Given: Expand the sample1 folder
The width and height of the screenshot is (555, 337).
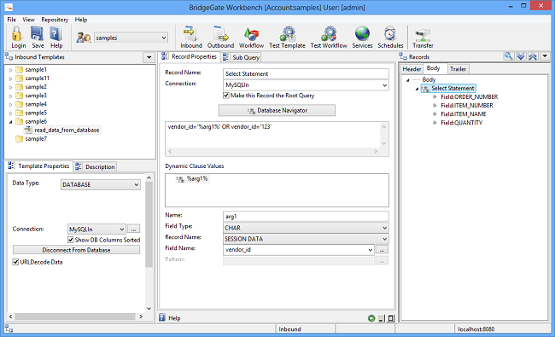Looking at the screenshot, I should click(10, 70).
